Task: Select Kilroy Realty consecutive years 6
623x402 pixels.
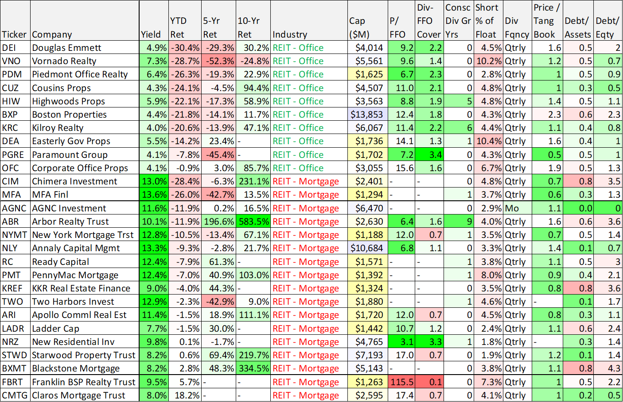Action: click(x=459, y=128)
